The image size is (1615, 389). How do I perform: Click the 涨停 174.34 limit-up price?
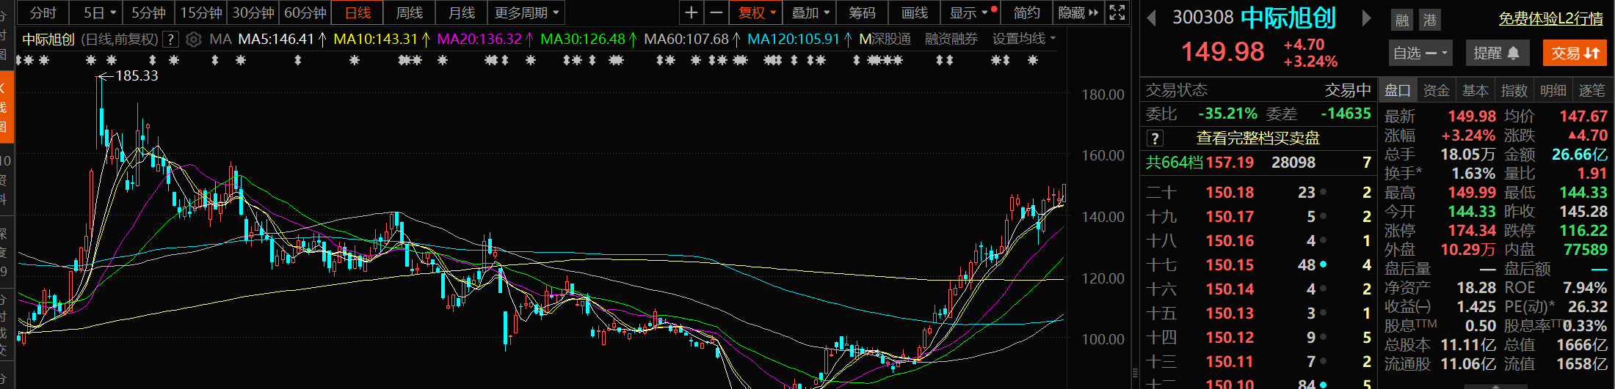[1472, 231]
